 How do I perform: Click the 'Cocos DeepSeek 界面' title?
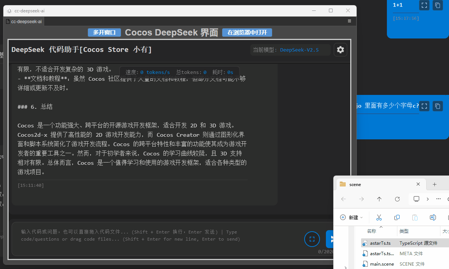click(171, 33)
